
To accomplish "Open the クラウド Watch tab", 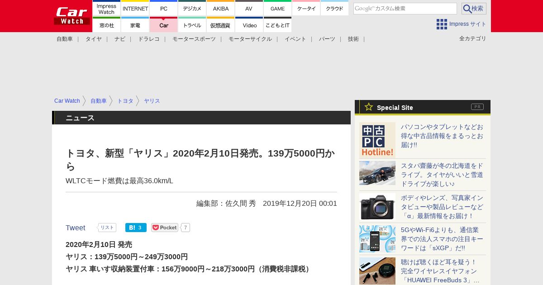I will (x=334, y=8).
